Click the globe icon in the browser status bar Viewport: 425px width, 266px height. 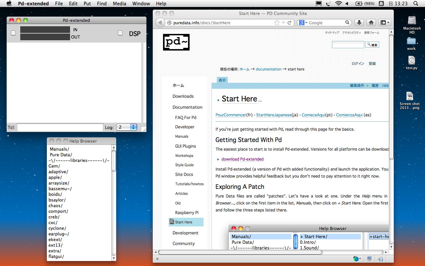[357, 259]
